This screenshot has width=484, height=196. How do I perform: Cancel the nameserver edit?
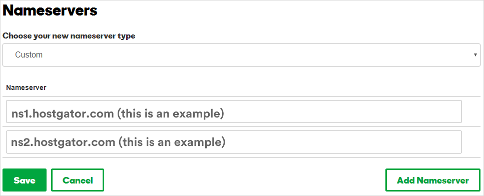[78, 180]
